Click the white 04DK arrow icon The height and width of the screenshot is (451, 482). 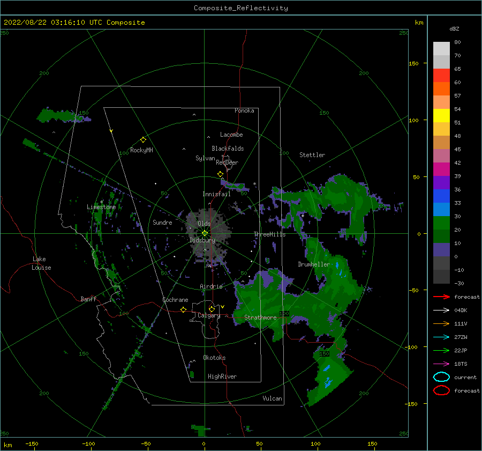pyautogui.click(x=441, y=310)
